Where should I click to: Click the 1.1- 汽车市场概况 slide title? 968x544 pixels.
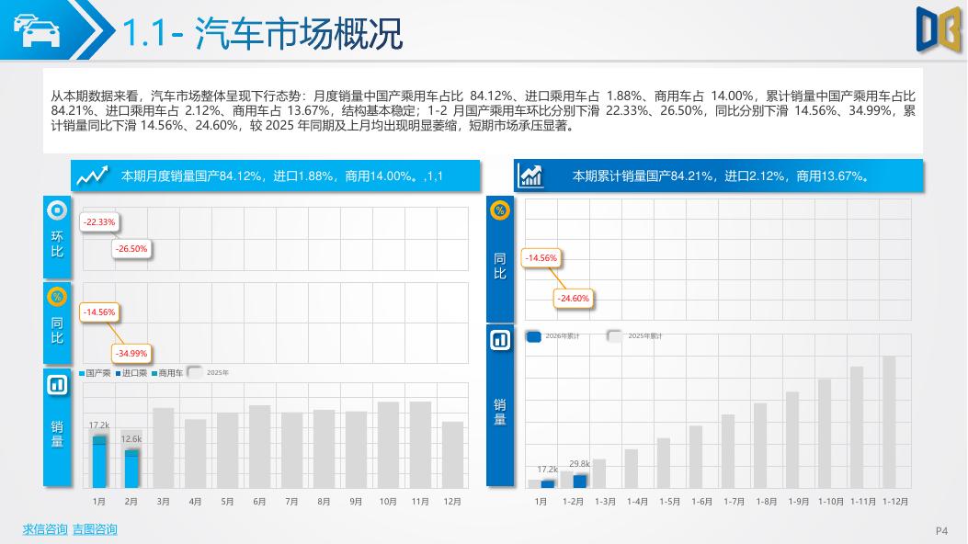click(262, 32)
